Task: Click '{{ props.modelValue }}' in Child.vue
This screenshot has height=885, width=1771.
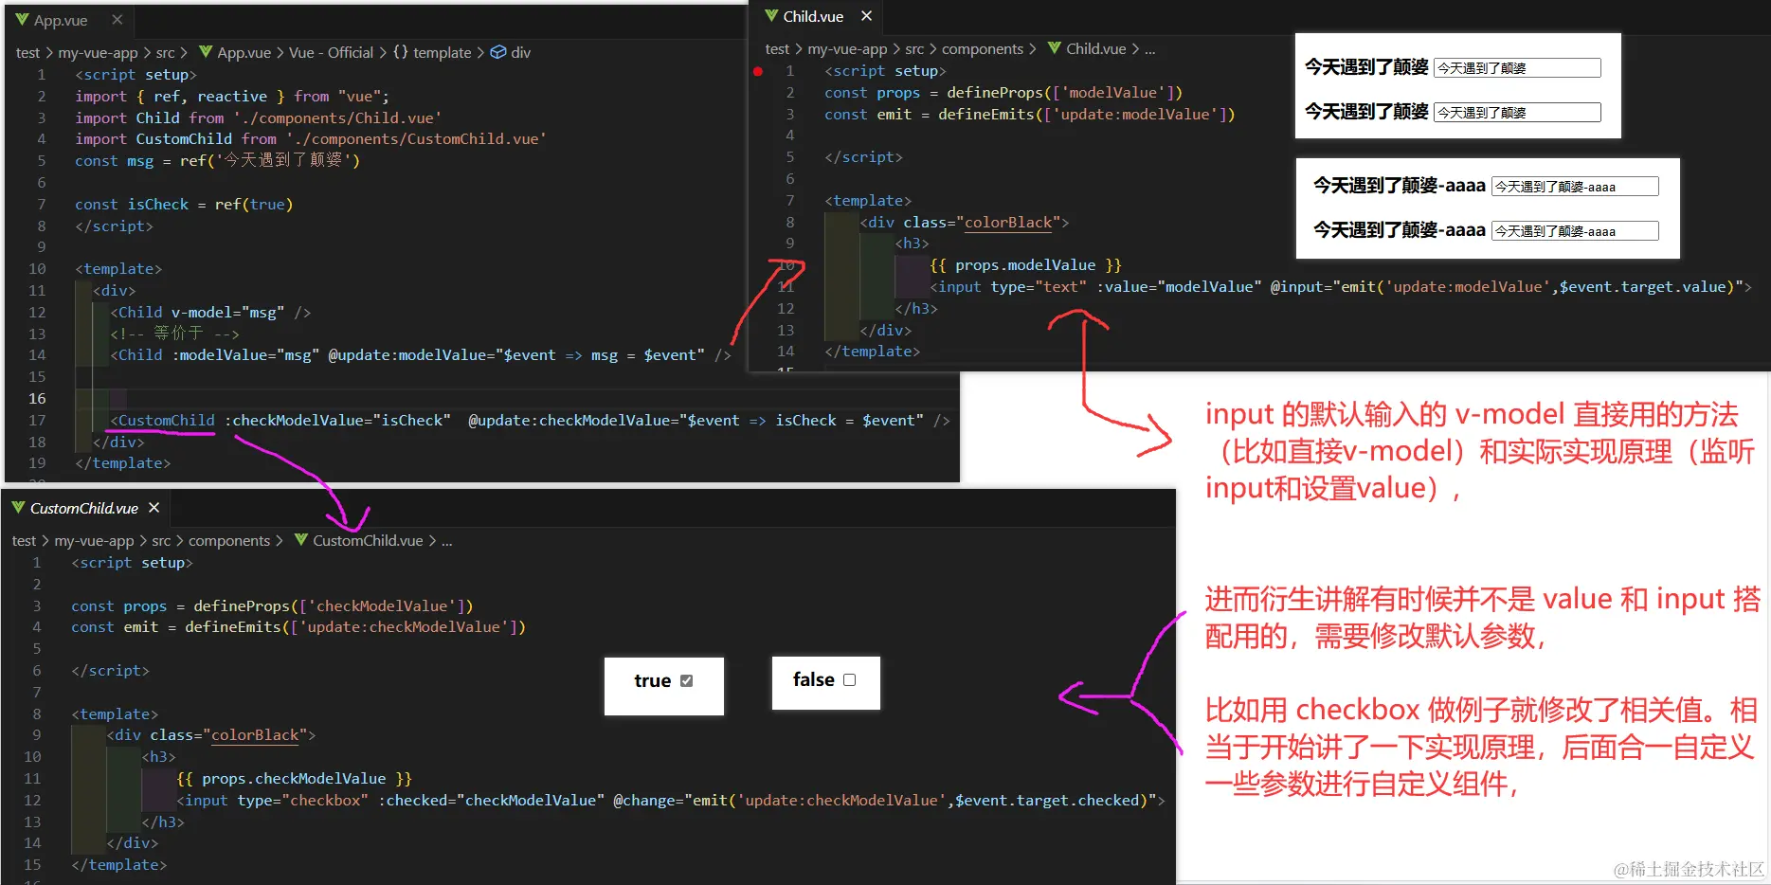Action: tap(1025, 264)
